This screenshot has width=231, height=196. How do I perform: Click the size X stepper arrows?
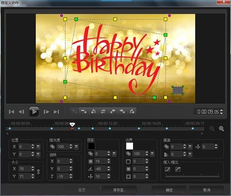[33, 169]
